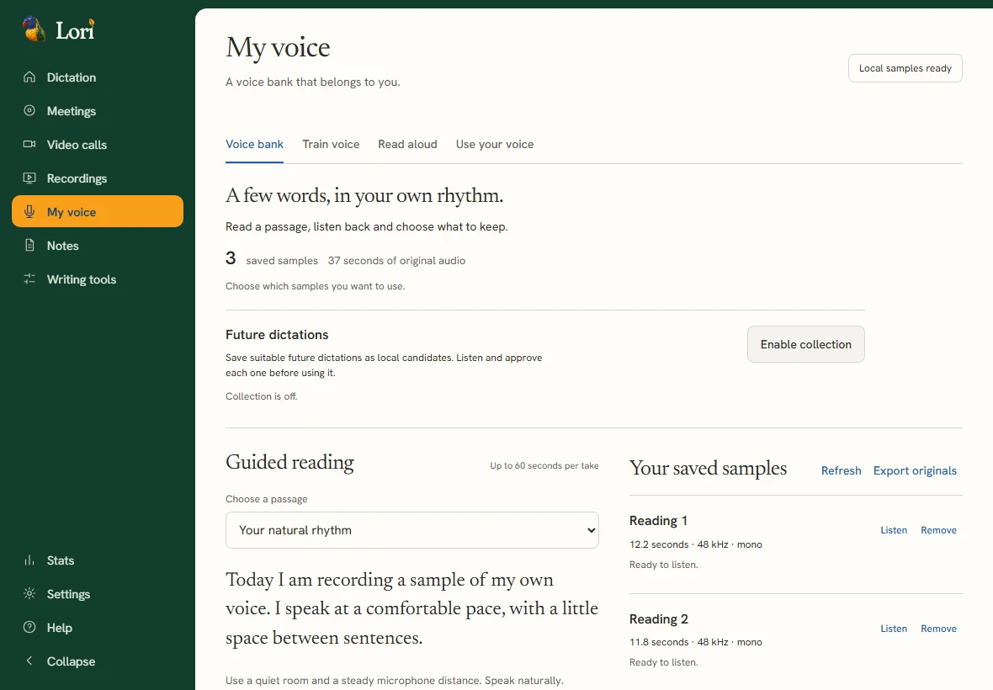Click 'Up to 60 seconds per take' text

[544, 465]
